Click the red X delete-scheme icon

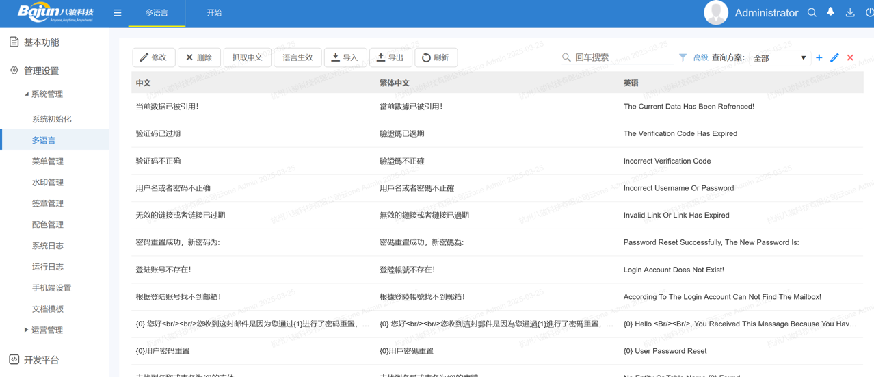(850, 58)
